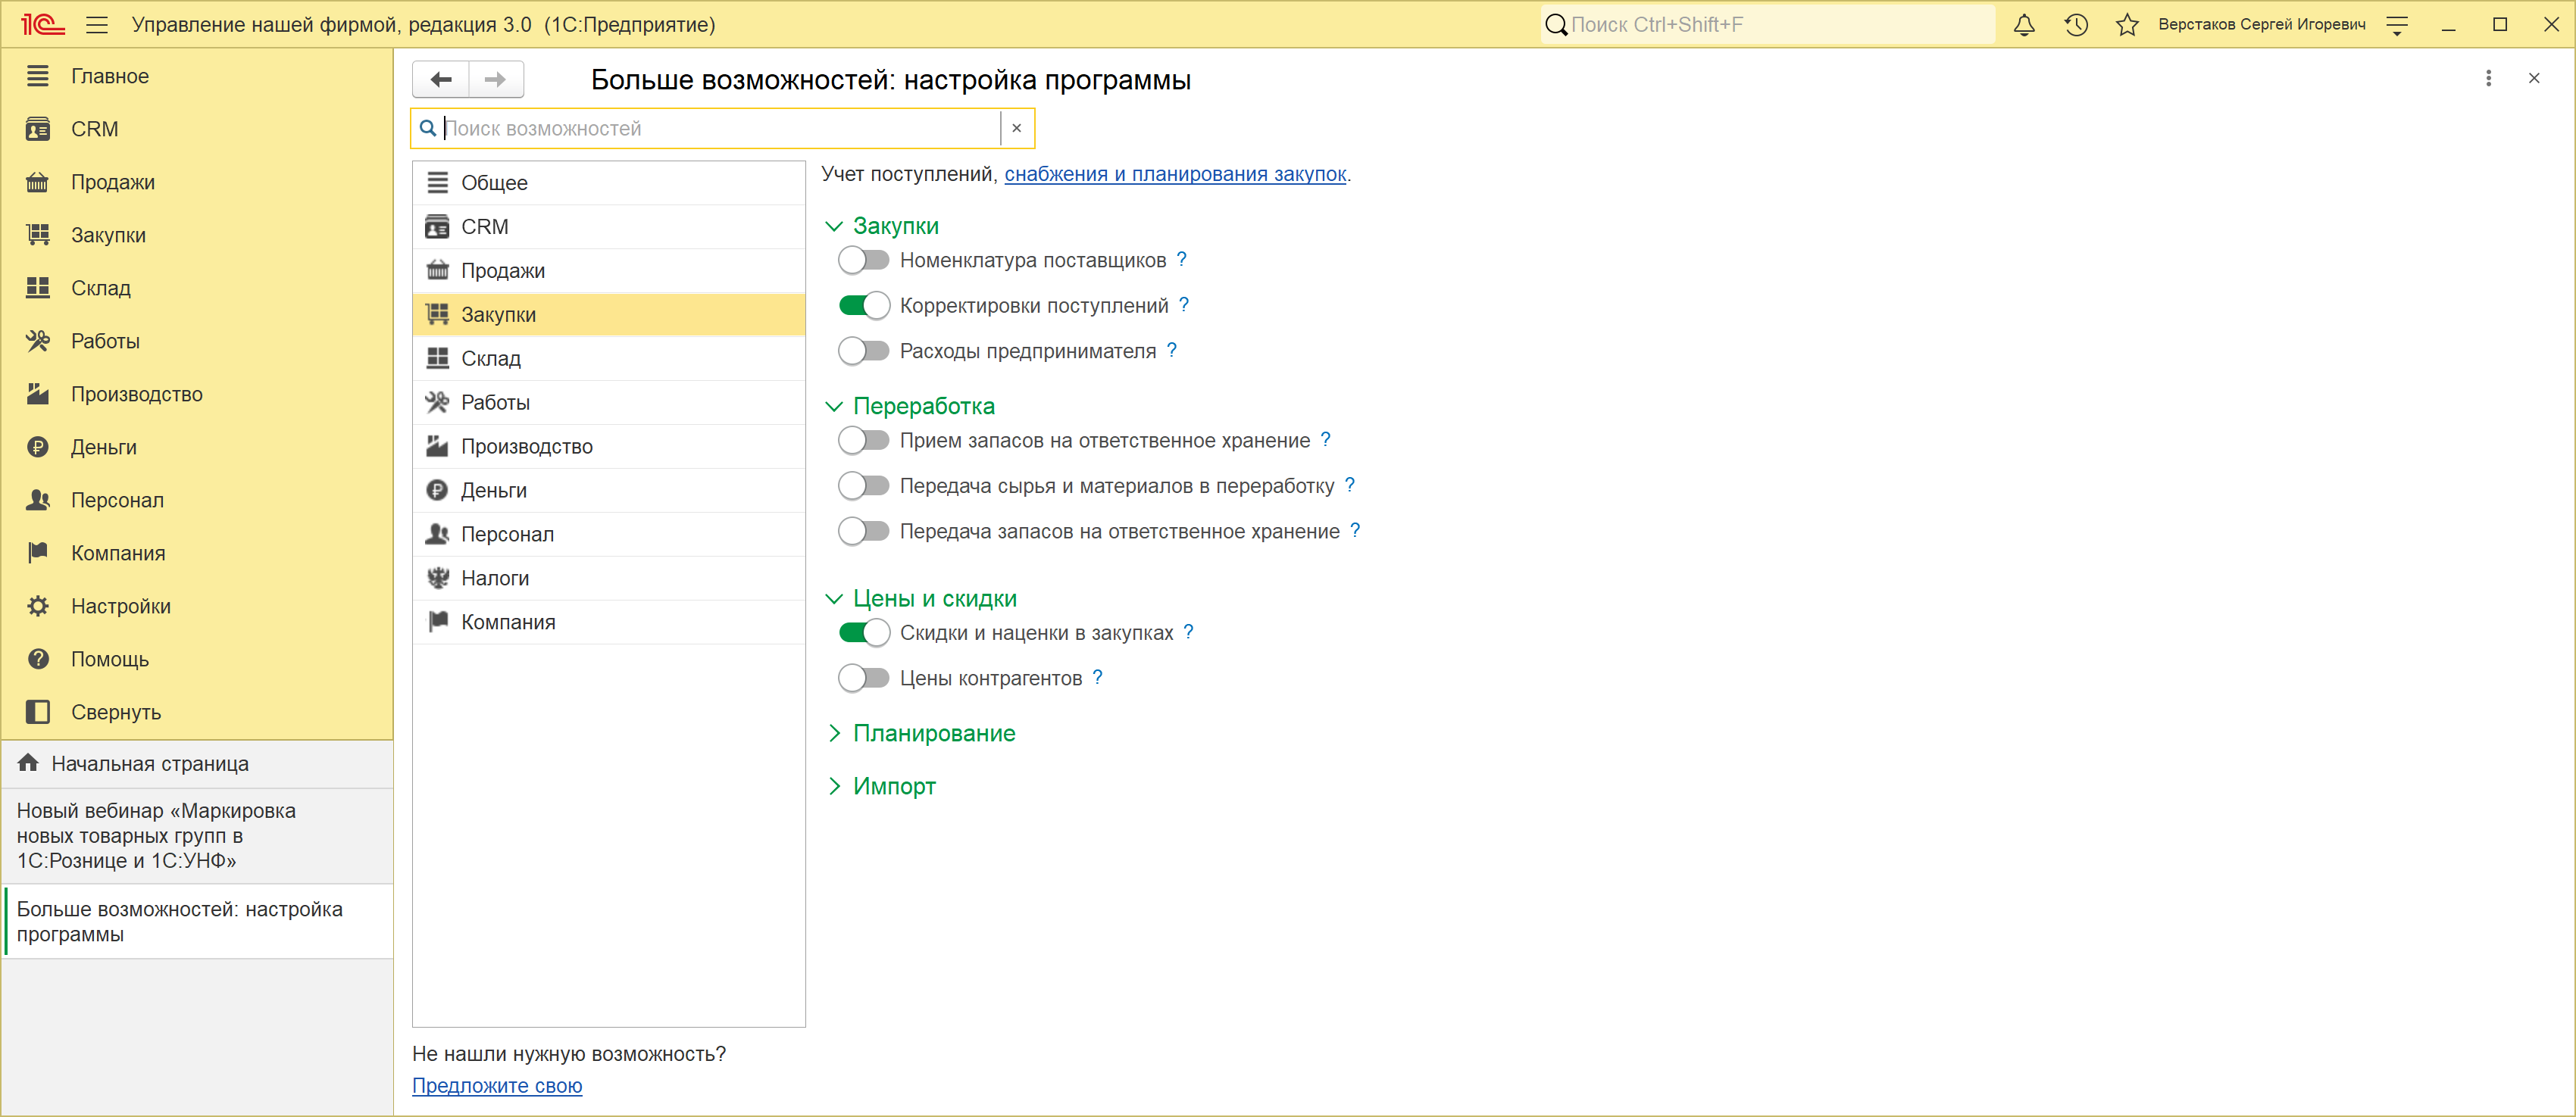Show help for Корректировки поступлений
Screen dimensions: 2576x1117
coord(1184,304)
